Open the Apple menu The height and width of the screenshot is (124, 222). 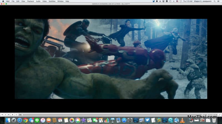click(3, 1)
